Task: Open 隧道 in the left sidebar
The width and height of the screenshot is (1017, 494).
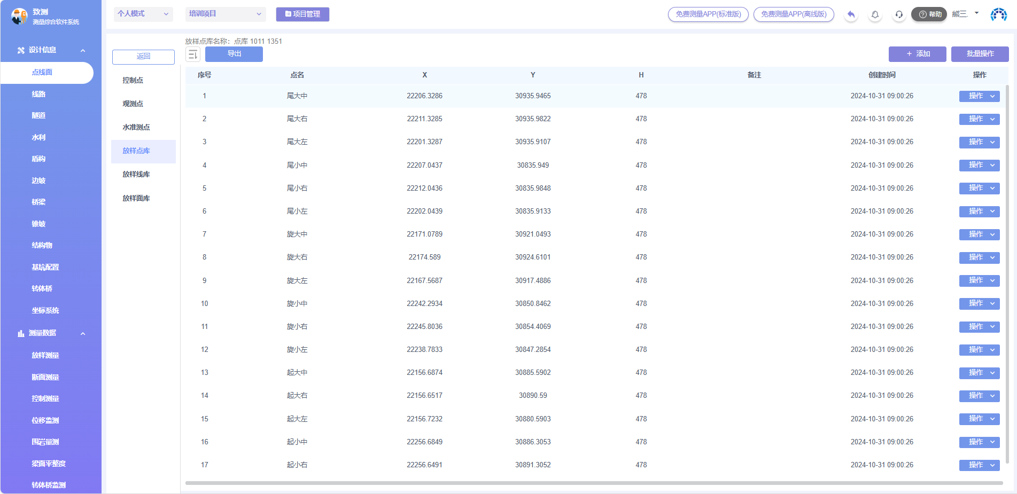Action: pyautogui.click(x=38, y=115)
